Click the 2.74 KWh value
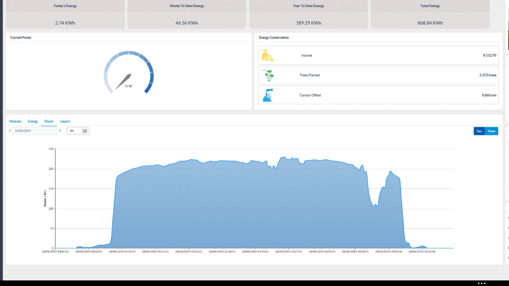Screen dimensions: 509x286 [65, 23]
